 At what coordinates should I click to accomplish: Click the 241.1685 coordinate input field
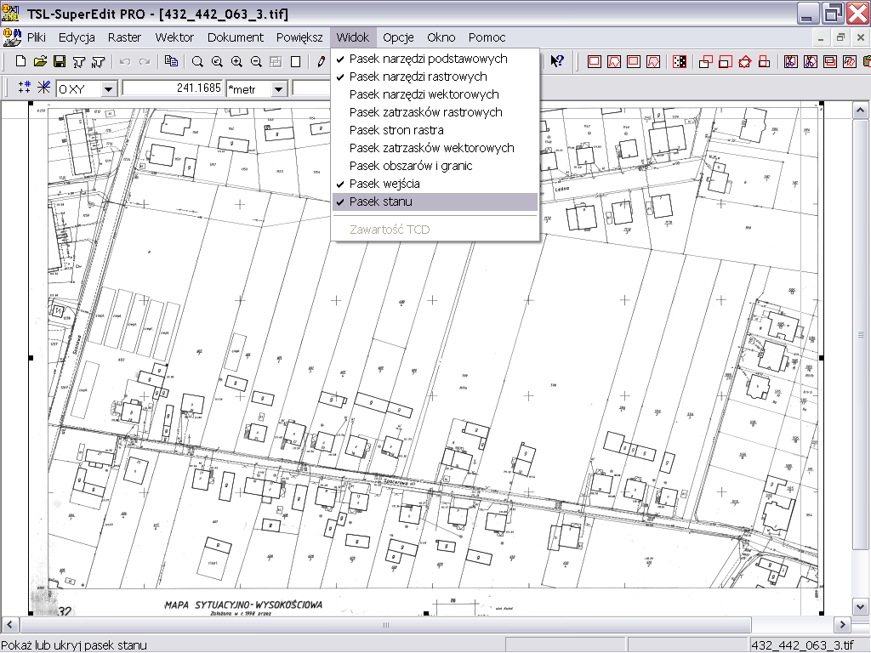click(x=173, y=88)
